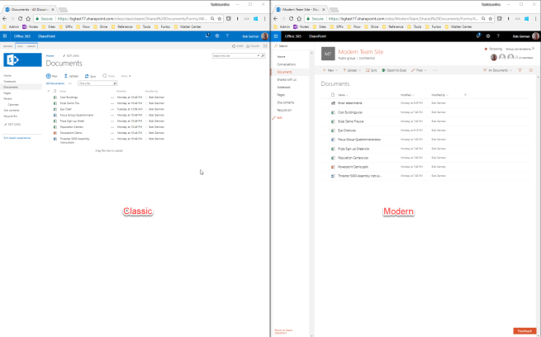
Task: Open BROWSE ribbon tab in Classic
Action: tap(7, 46)
